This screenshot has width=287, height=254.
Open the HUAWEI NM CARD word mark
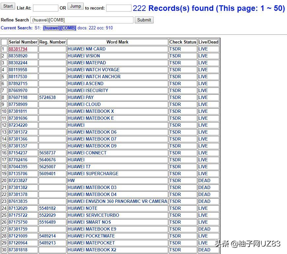[x=86, y=49]
